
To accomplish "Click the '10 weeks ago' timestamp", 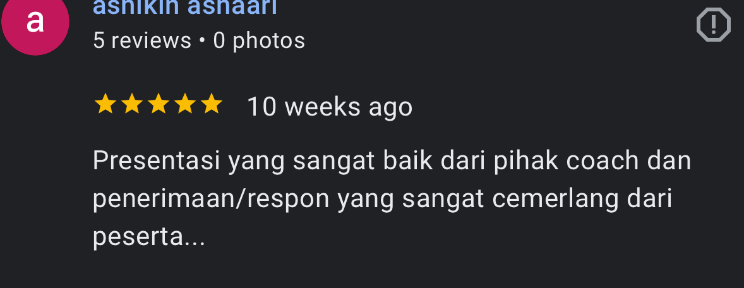I will point(330,106).
